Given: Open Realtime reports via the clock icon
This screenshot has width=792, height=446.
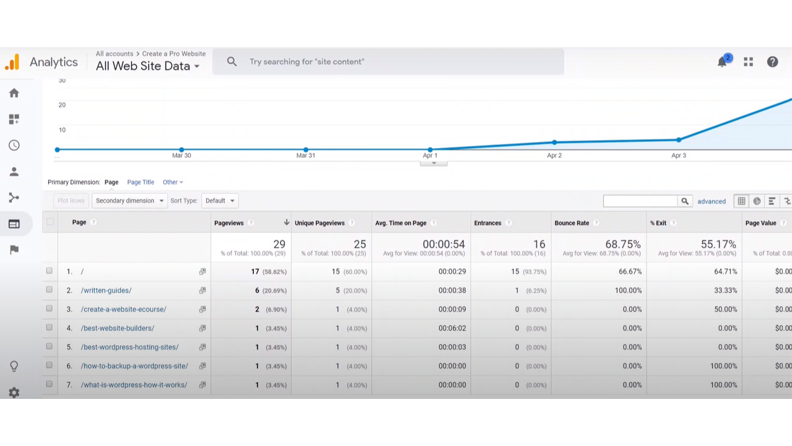Looking at the screenshot, I should click(14, 145).
